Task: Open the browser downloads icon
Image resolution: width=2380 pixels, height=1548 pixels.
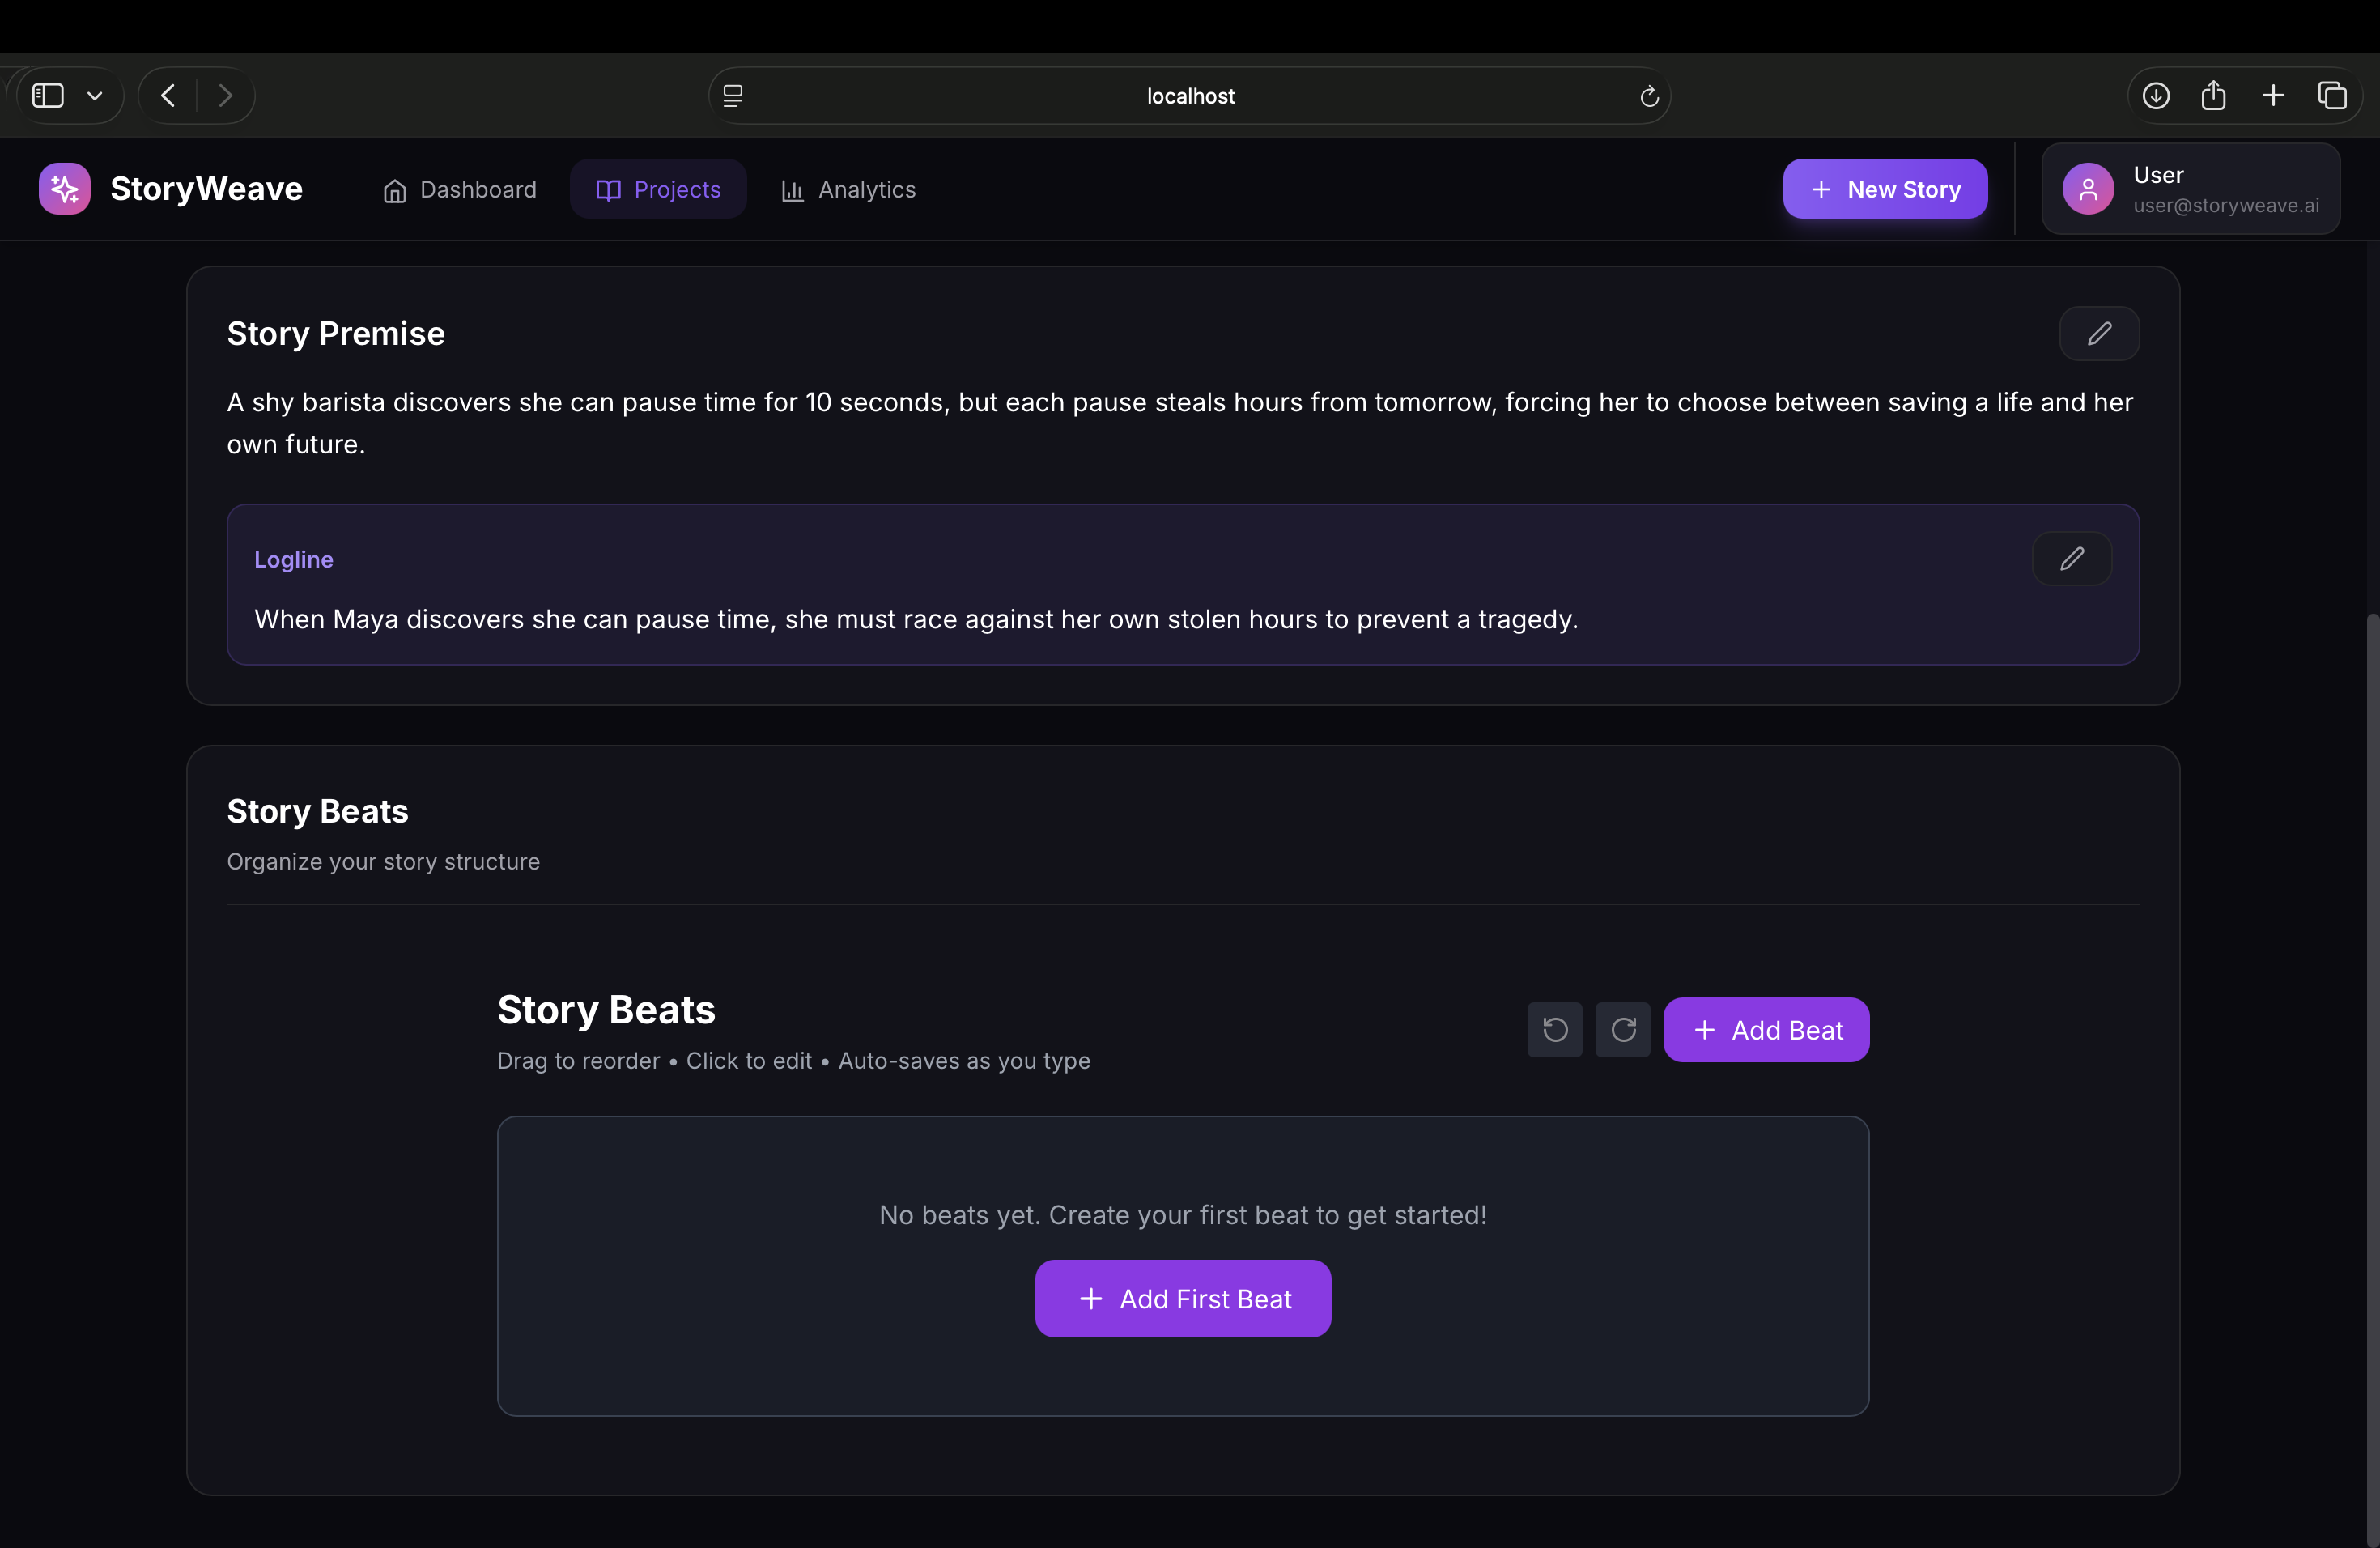Action: tap(2155, 96)
